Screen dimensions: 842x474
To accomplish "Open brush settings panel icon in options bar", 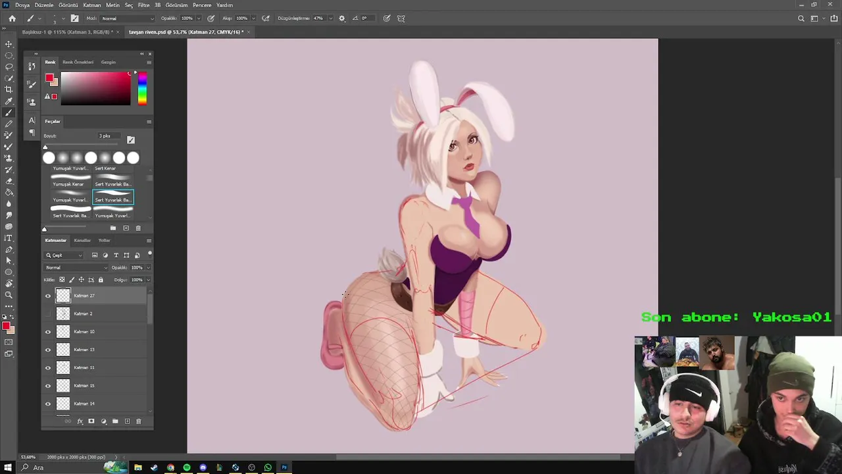I will 74,18.
